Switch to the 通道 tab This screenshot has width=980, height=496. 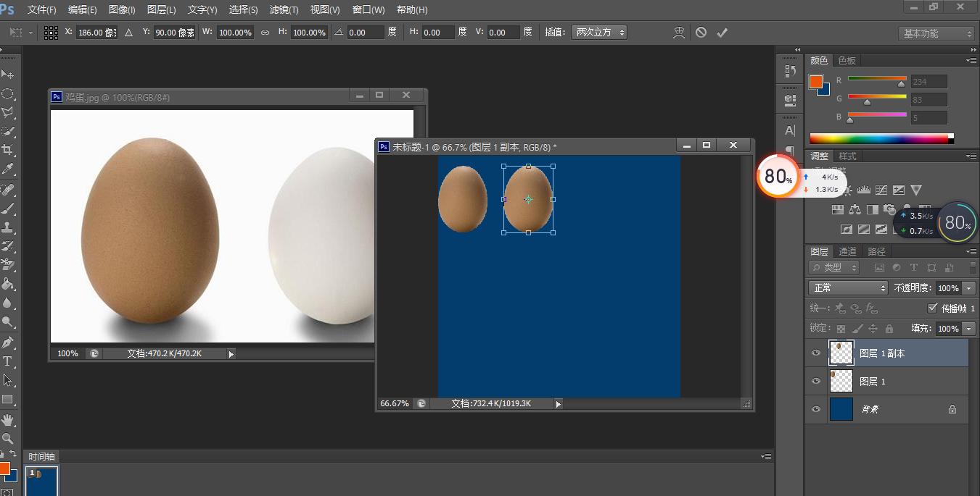pos(847,251)
